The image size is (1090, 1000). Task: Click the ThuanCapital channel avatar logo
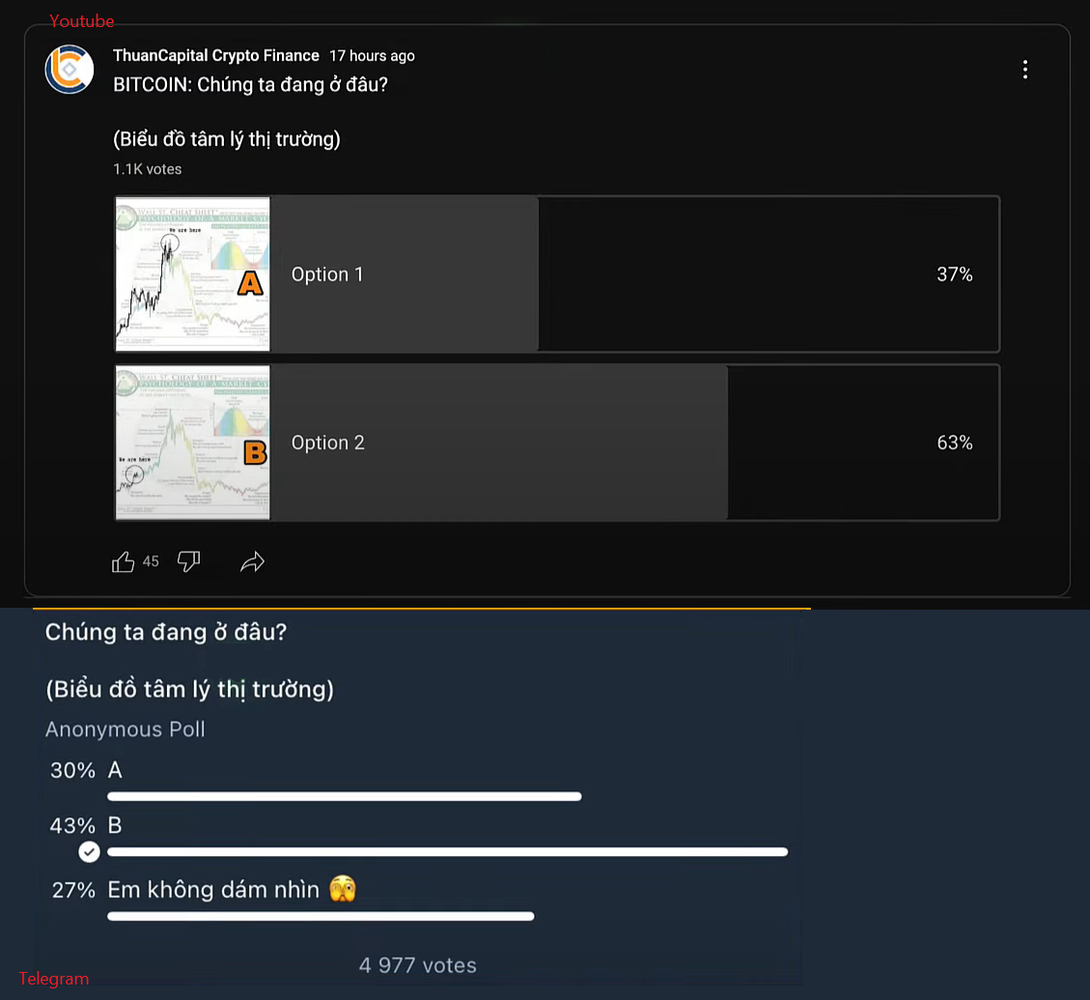click(70, 70)
